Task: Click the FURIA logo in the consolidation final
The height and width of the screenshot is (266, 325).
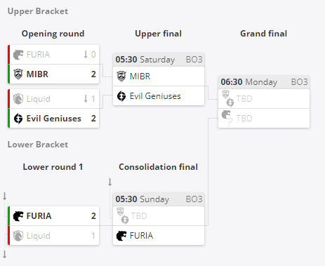Action: pos(121,236)
